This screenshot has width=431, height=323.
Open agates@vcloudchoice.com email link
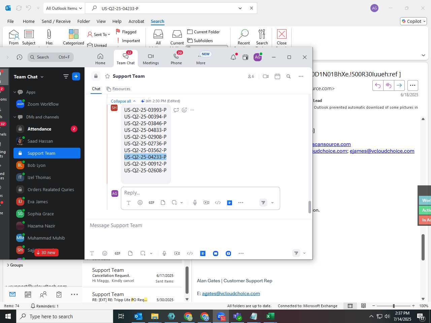[x=231, y=293]
